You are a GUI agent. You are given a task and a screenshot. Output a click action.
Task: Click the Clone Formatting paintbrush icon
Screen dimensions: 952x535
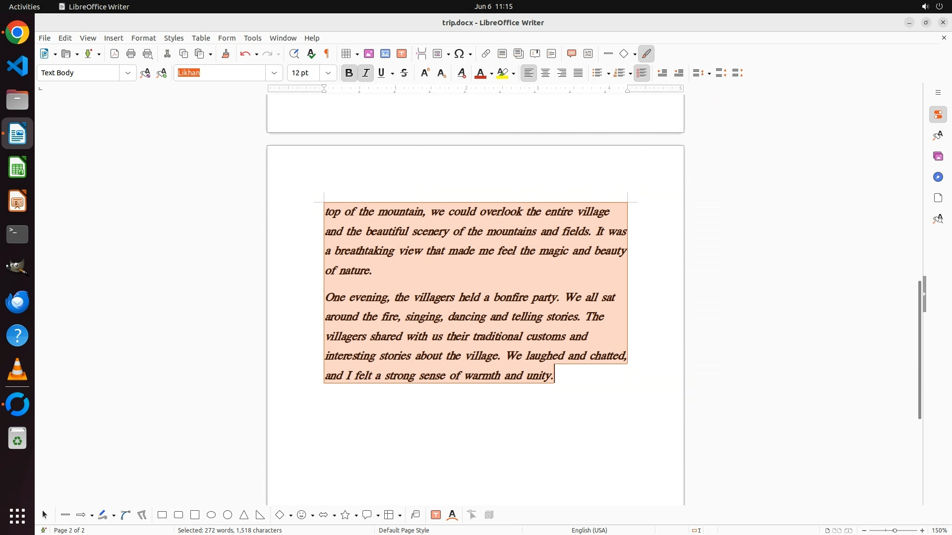click(x=226, y=54)
